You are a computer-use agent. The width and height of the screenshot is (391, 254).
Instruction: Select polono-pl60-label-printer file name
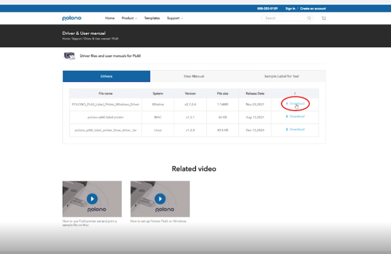pyautogui.click(x=105, y=117)
